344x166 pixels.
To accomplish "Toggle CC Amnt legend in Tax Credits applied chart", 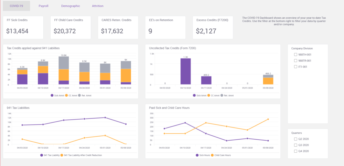I will (72, 96).
